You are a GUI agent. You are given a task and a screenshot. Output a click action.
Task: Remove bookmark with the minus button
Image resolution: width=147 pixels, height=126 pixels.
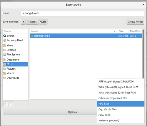coord(11,104)
